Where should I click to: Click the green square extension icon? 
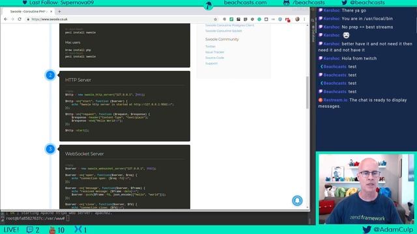tap(231, 19)
